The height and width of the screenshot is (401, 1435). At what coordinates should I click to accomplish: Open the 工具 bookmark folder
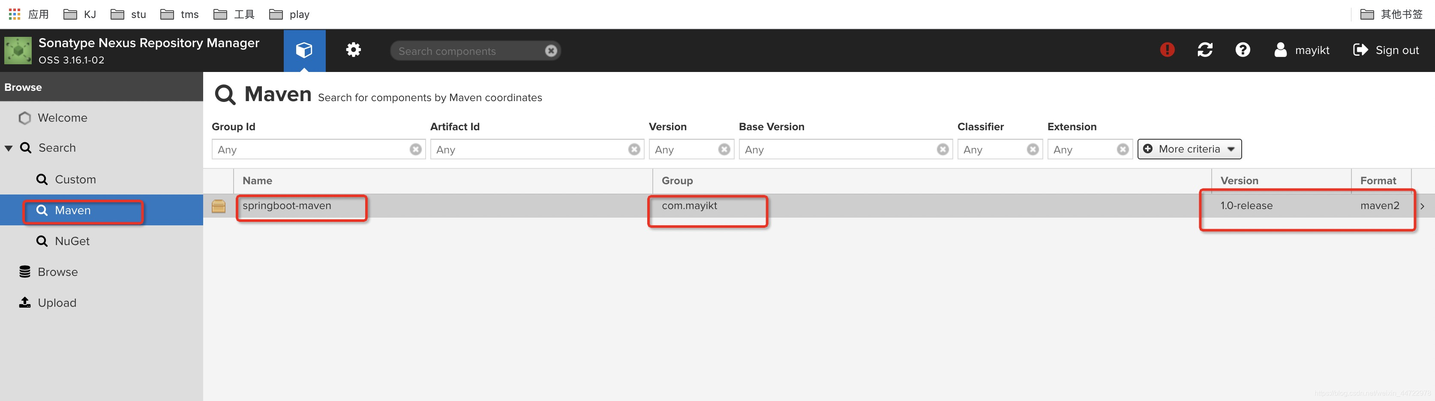[x=234, y=14]
